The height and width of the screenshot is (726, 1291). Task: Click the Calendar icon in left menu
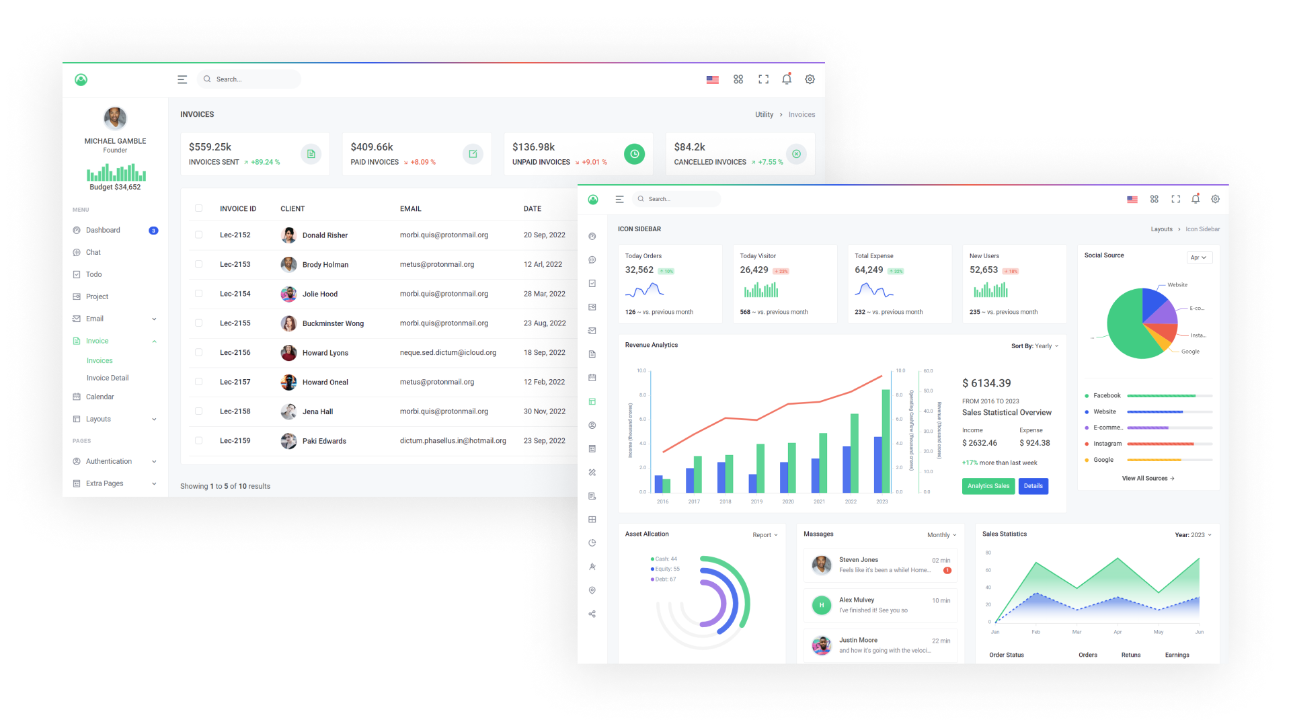click(x=76, y=396)
